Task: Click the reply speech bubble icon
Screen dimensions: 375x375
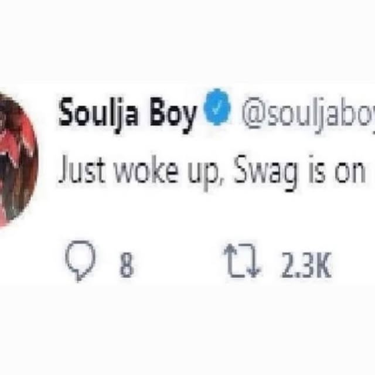Action: [80, 260]
